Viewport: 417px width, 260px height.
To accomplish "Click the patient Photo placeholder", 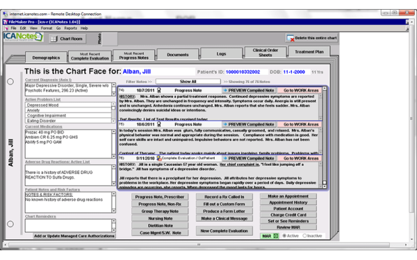I will [x=110, y=39].
